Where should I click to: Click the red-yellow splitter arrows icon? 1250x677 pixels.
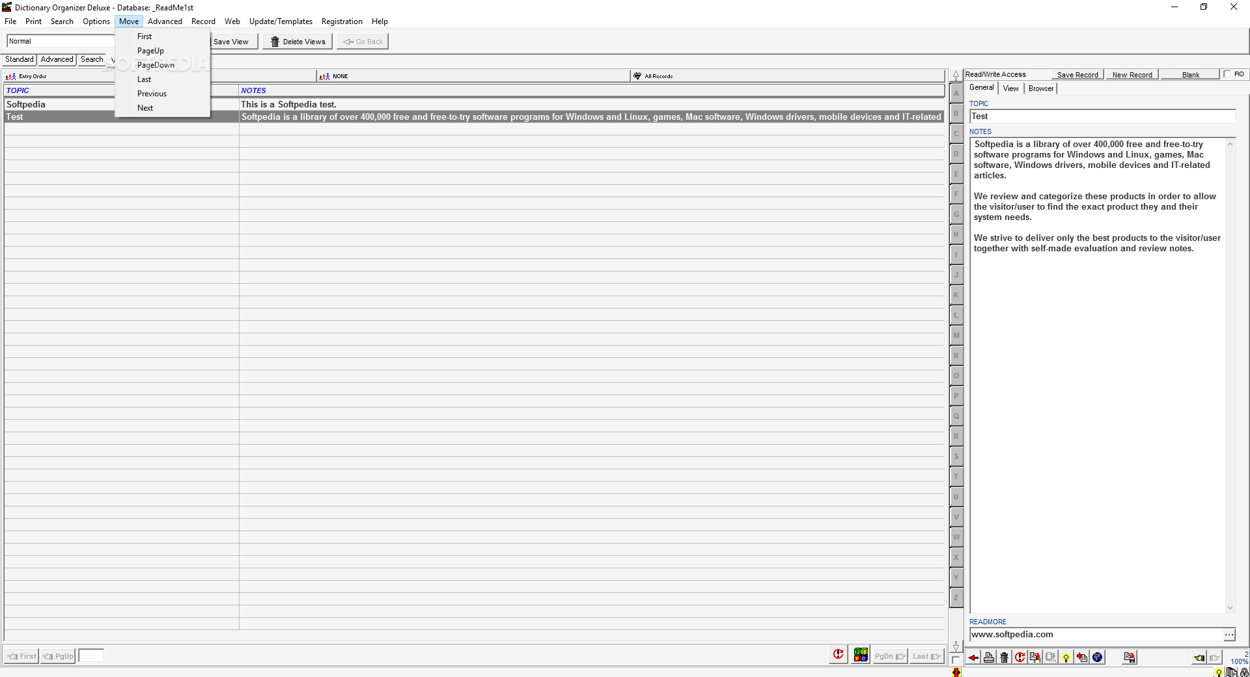[x=956, y=672]
